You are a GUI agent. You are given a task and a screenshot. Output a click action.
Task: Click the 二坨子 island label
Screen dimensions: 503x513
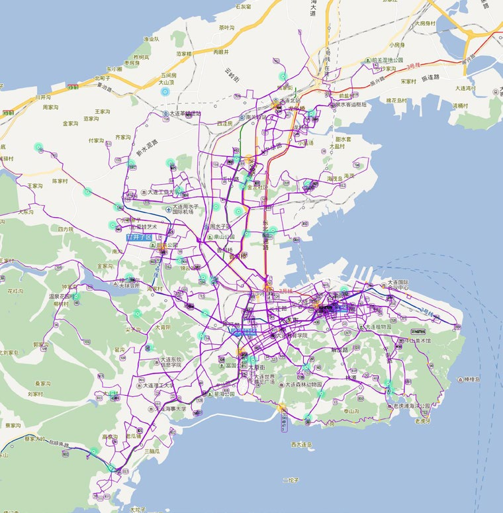tap(291, 481)
